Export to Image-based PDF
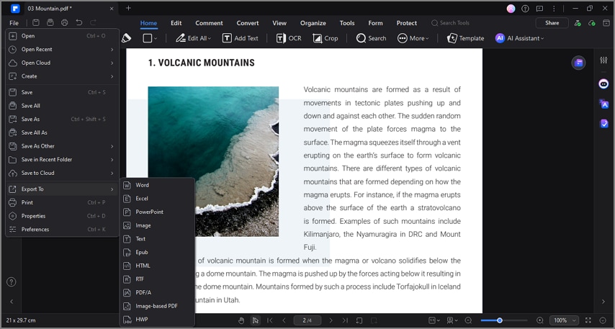 pos(157,306)
